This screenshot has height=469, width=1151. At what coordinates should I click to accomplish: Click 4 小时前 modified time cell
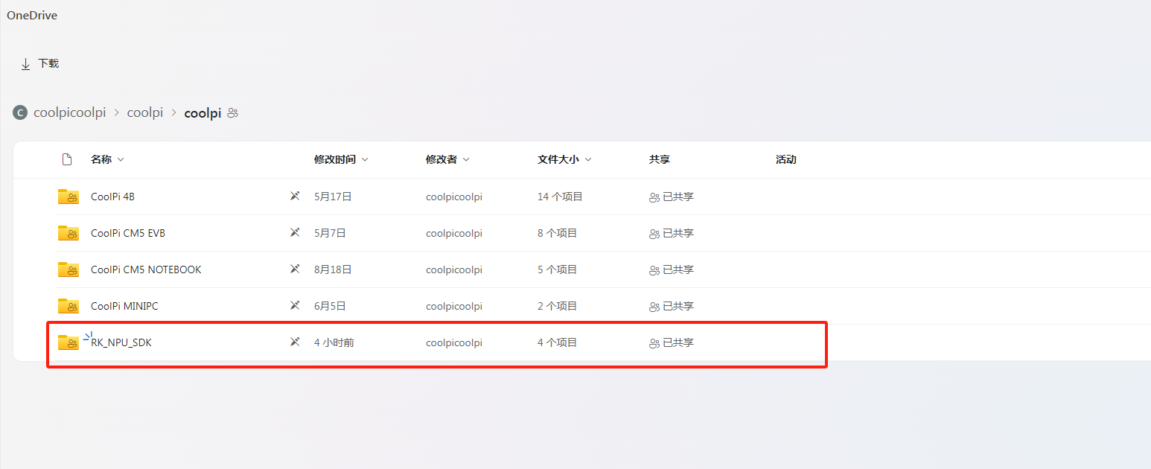334,342
